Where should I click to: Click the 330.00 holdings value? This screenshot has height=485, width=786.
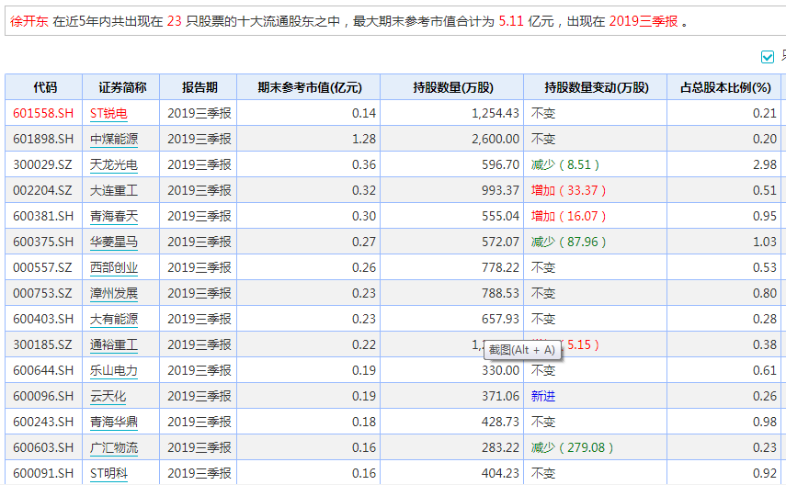[500, 370]
